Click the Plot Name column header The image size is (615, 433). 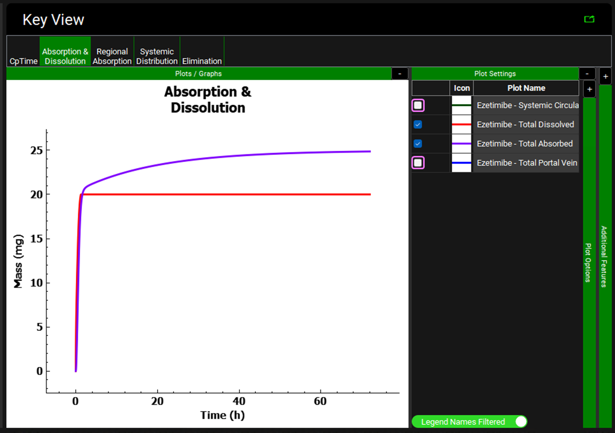[x=526, y=88]
